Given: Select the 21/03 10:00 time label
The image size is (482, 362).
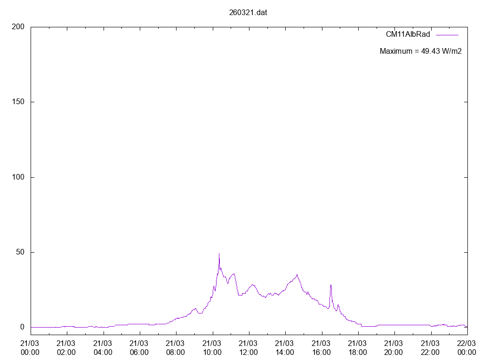Looking at the screenshot, I should tap(212, 348).
